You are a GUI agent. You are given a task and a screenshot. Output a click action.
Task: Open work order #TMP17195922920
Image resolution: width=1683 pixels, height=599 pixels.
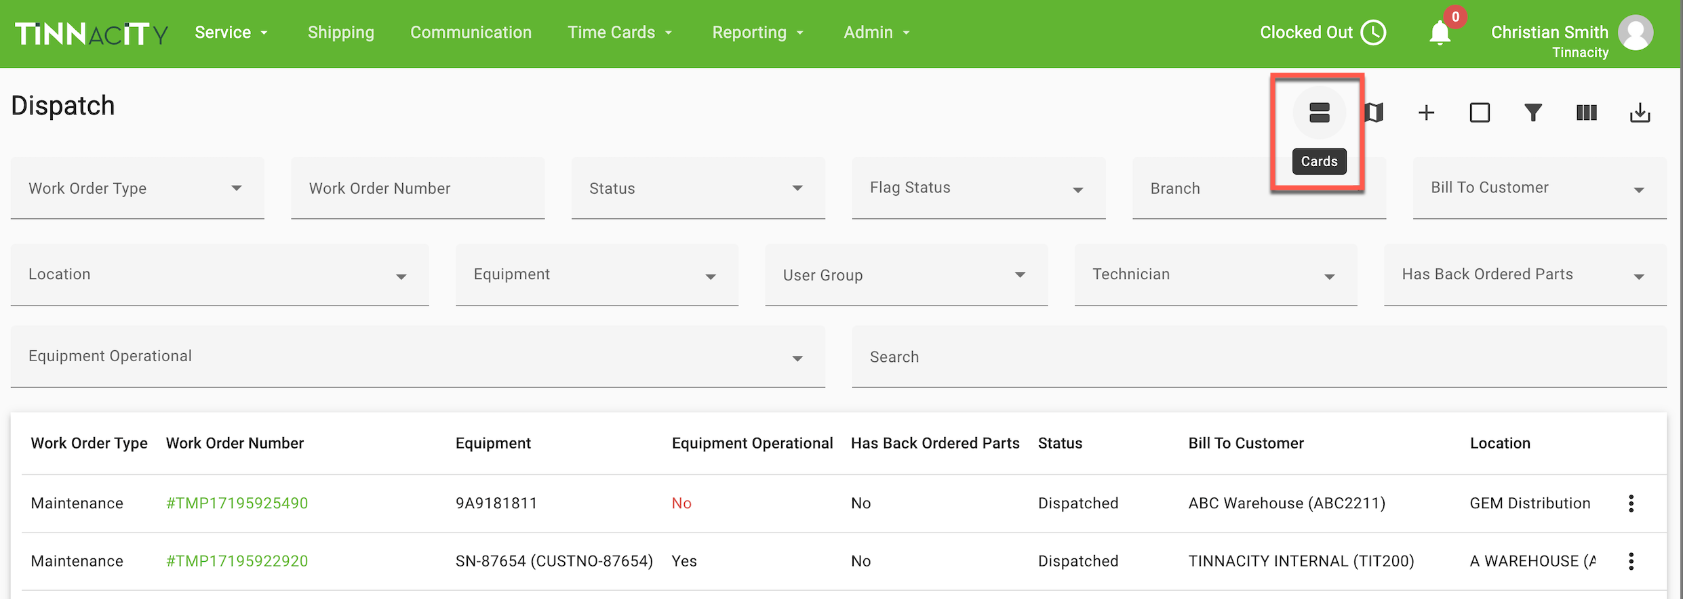coord(237,561)
